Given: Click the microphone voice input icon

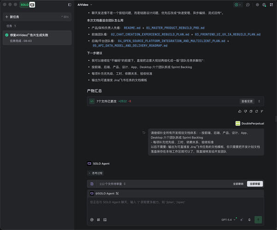Looking at the screenshot, I should point(249,220).
